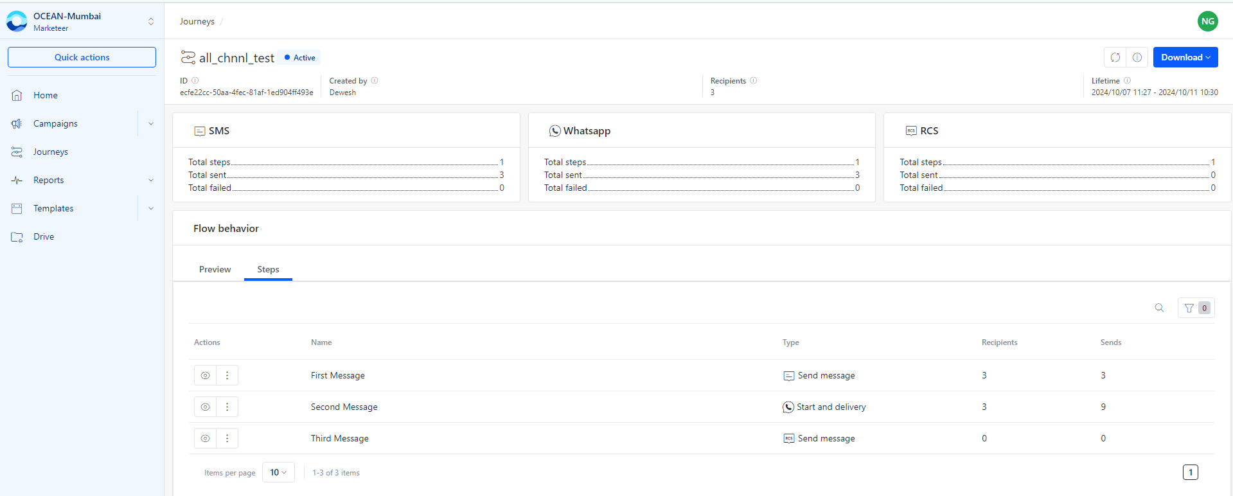Click the refresh journey button

click(x=1115, y=57)
